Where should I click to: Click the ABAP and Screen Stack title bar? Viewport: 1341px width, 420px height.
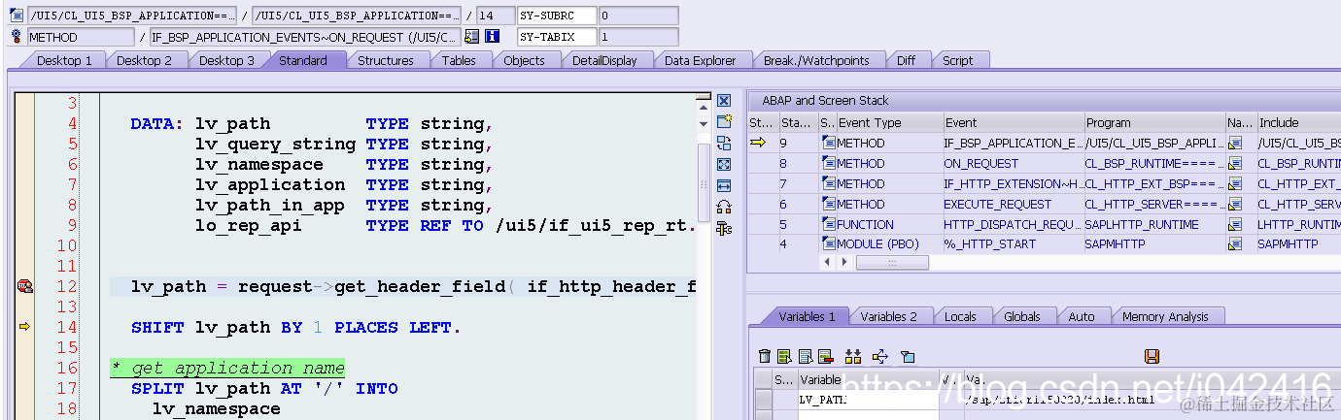(x=1044, y=100)
